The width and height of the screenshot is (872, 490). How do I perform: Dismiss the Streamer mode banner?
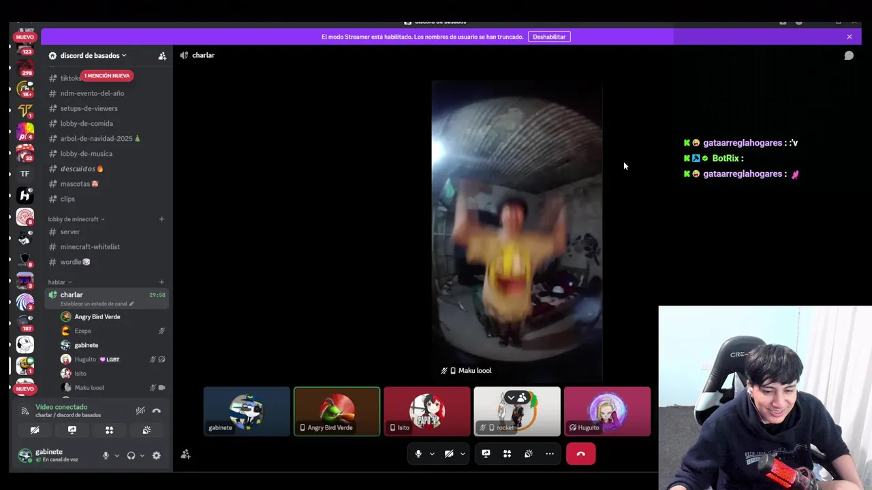[x=850, y=37]
